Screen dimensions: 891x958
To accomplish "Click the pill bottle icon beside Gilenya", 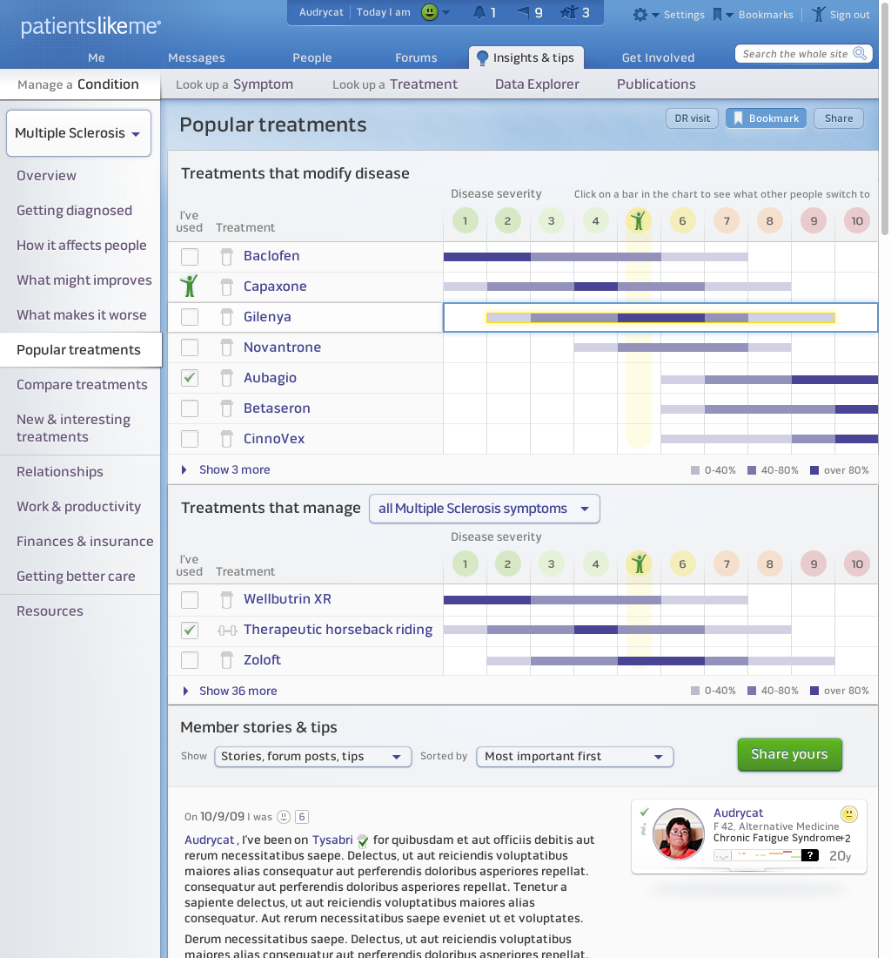I will click(x=226, y=317).
